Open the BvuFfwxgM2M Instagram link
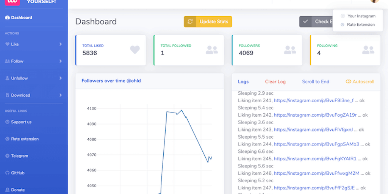Screen dimensions: 388x194 (x=316, y=173)
